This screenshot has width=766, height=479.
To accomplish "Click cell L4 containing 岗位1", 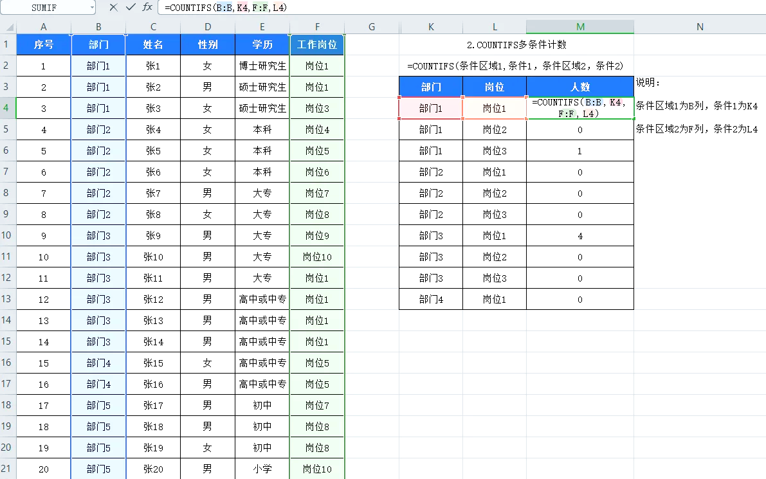I will pos(495,109).
